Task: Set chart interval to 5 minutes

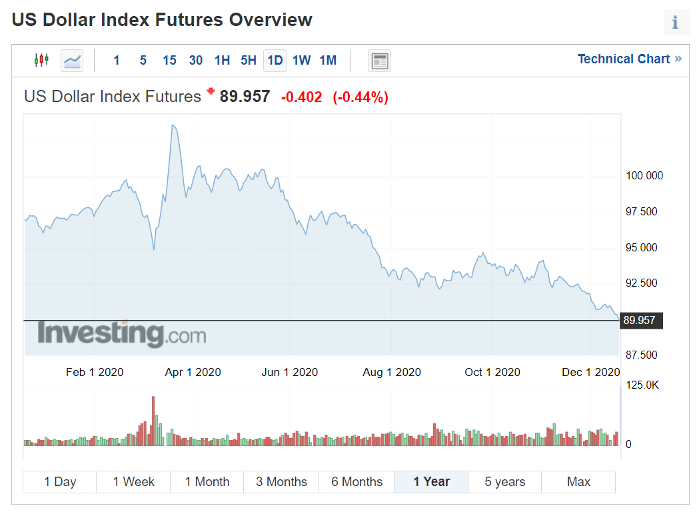Action: coord(143,61)
